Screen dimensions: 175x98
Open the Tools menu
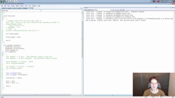(x=26, y=6)
